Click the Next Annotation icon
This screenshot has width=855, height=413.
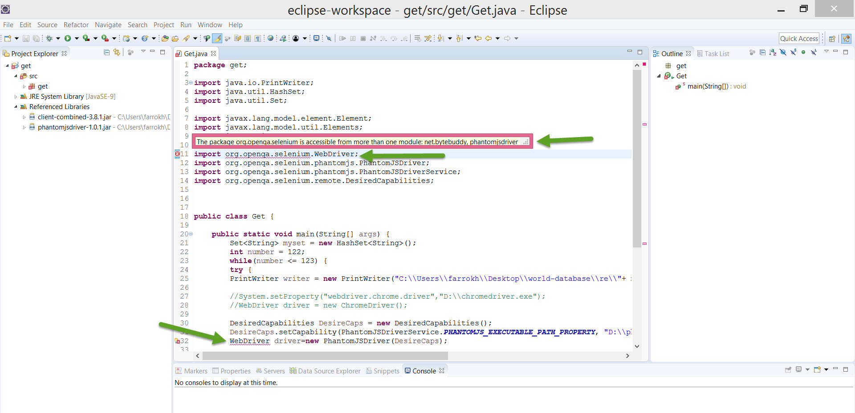click(440, 38)
